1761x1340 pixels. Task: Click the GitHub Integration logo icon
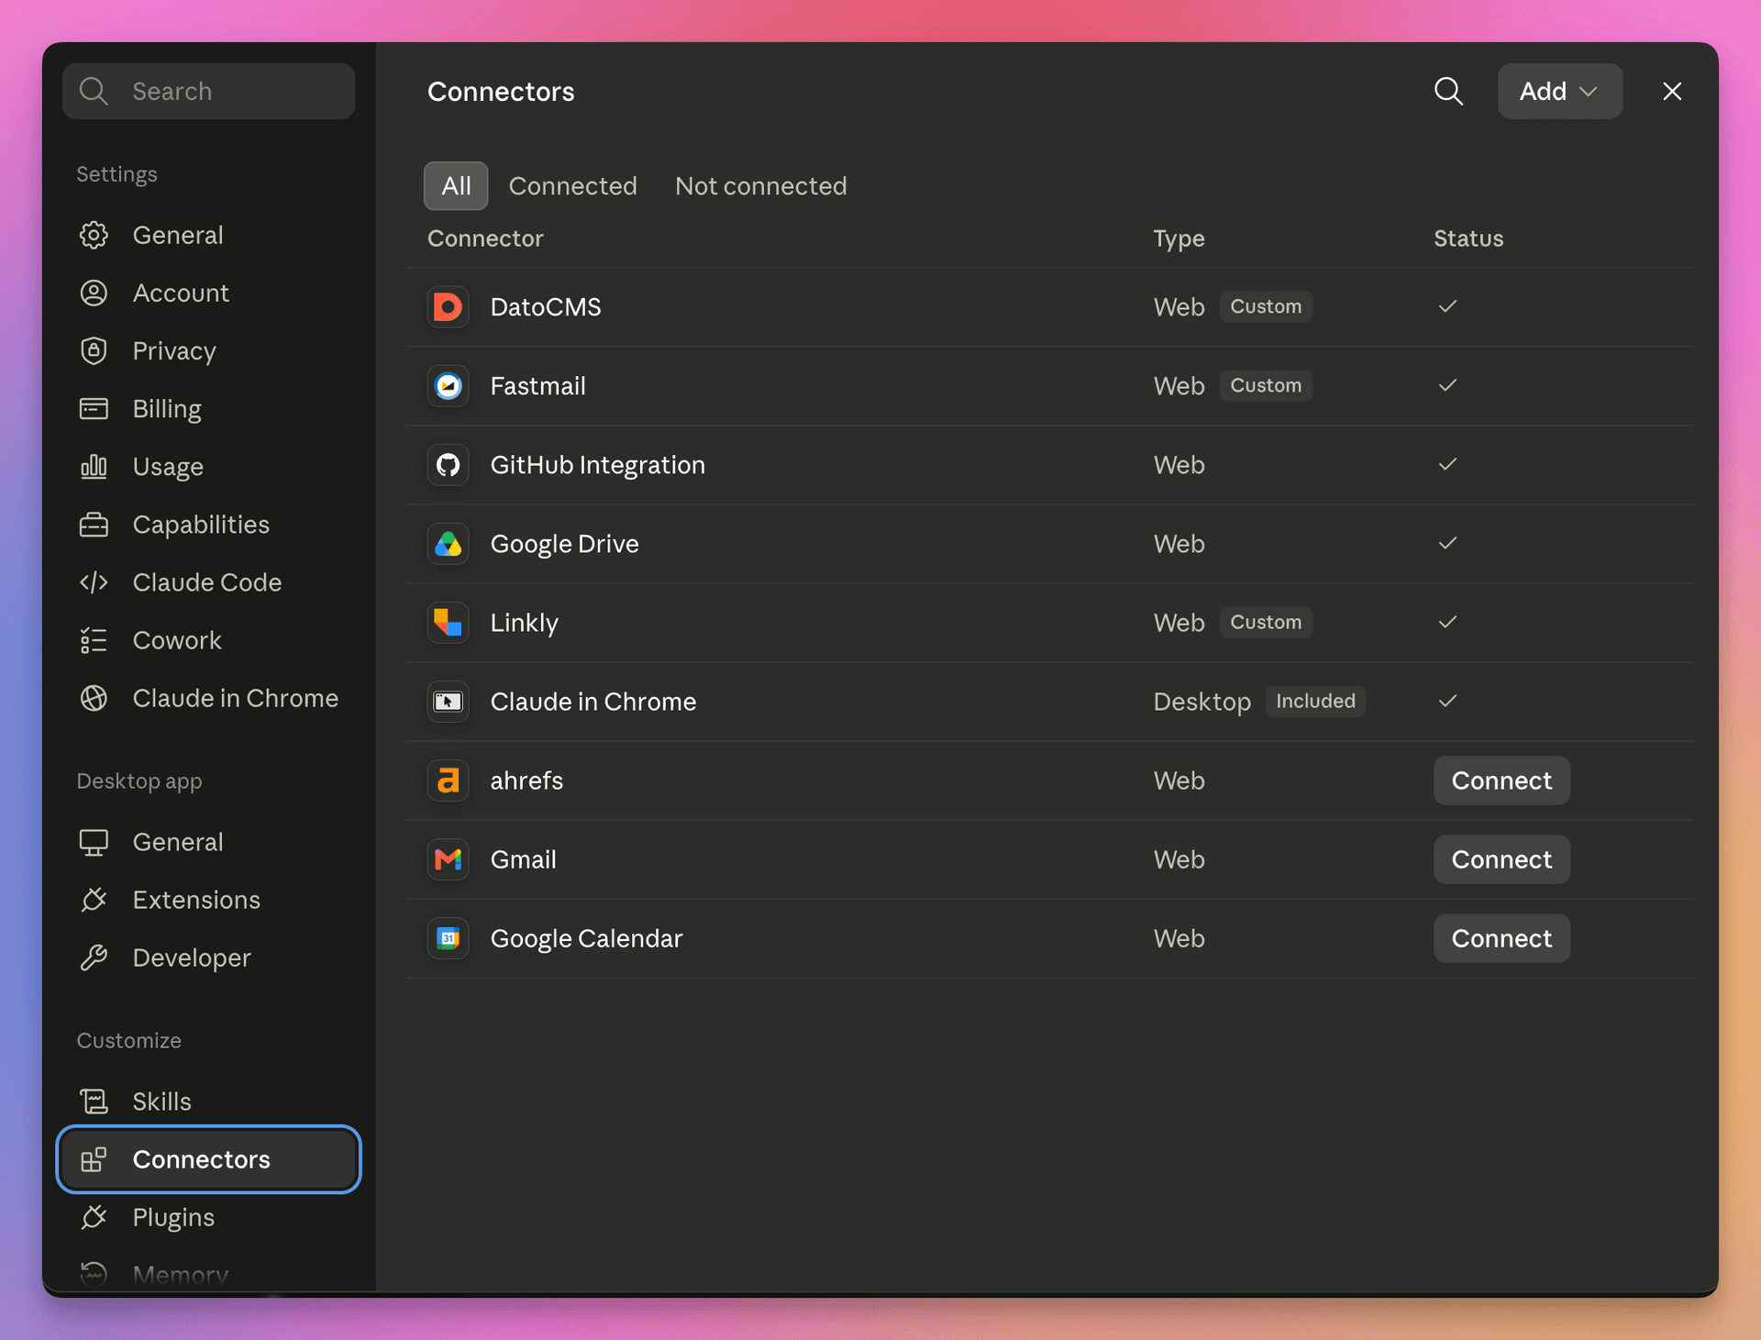tap(448, 465)
